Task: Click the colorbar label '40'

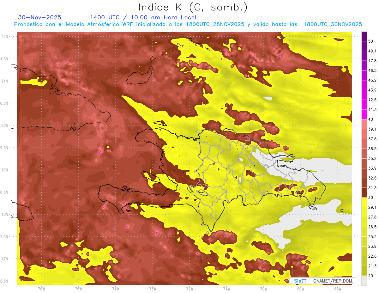Action: (x=371, y=119)
